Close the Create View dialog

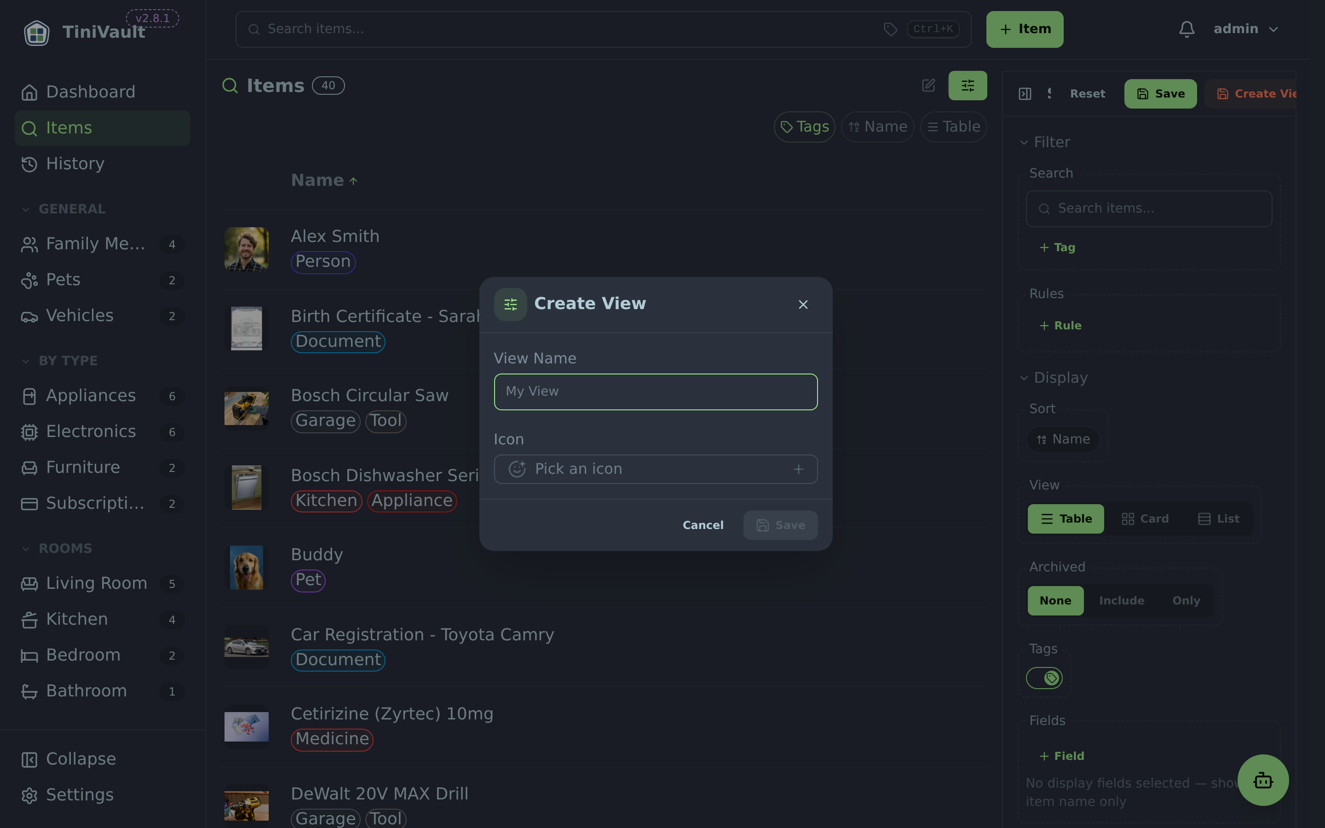click(x=803, y=305)
